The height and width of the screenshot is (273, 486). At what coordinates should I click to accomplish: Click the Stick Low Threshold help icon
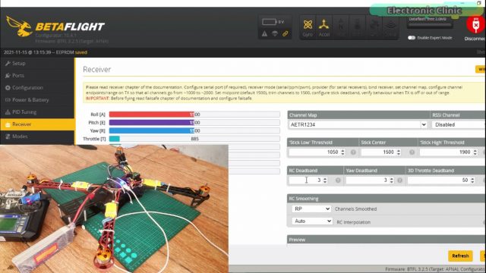point(353,152)
